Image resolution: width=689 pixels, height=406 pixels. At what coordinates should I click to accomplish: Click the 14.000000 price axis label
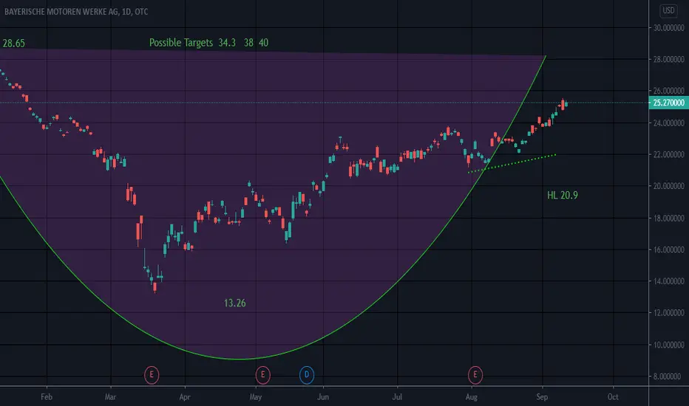tap(669, 281)
